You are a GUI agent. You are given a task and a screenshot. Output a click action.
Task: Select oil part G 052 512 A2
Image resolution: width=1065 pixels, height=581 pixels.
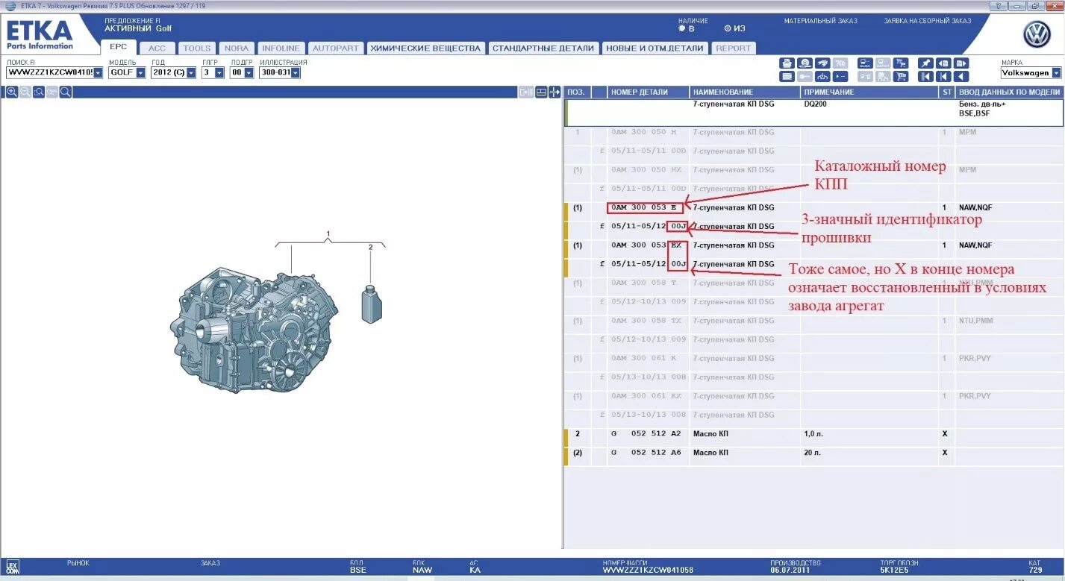click(x=646, y=433)
